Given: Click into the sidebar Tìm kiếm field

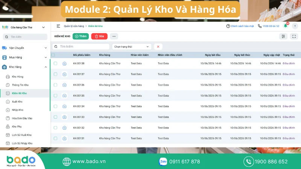Looking at the screenshot, I should click(25, 37).
